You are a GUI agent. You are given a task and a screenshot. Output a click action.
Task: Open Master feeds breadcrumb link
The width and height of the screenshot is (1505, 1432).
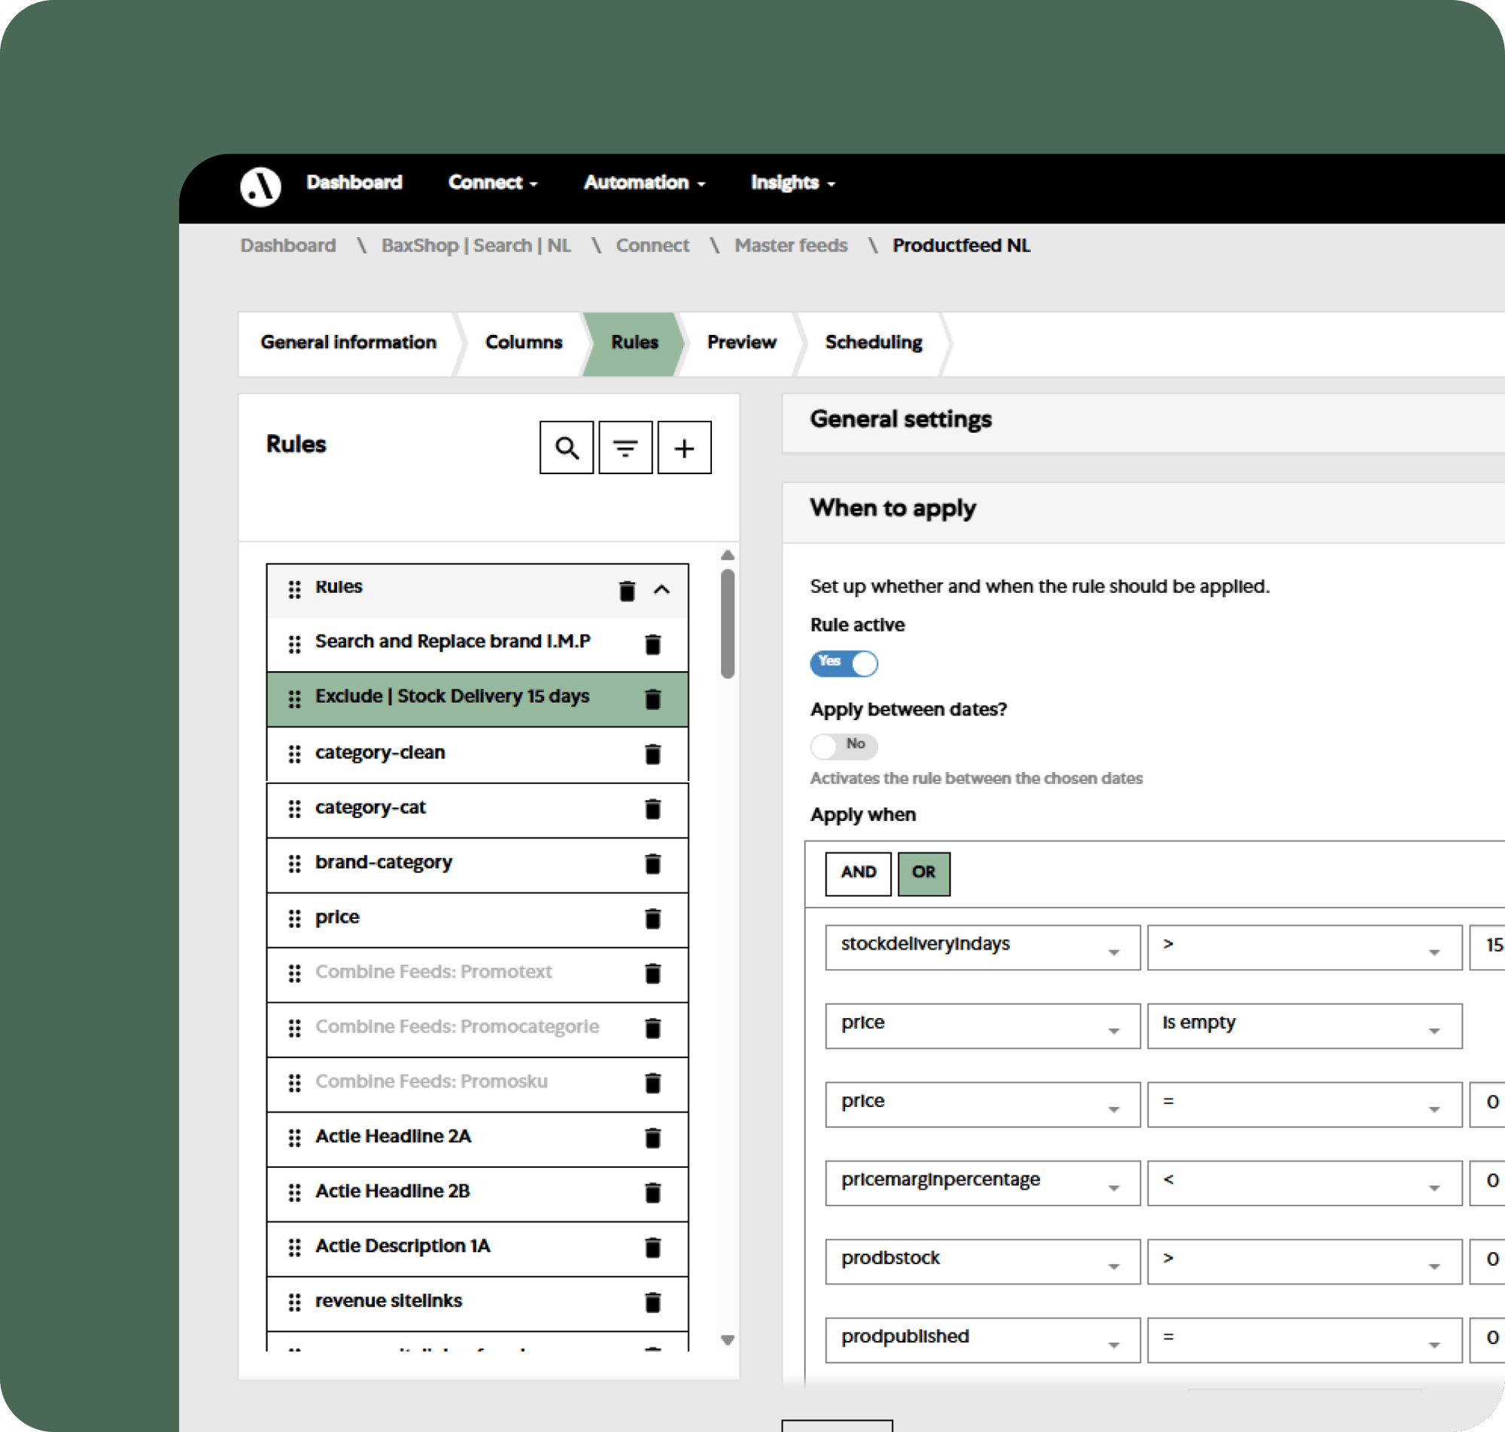click(x=791, y=246)
